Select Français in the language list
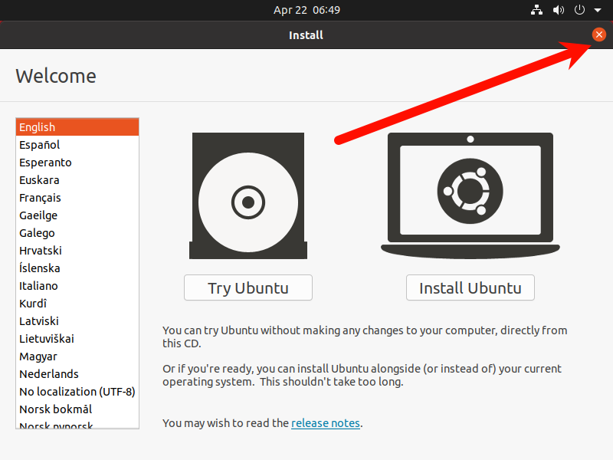Screen dimensions: 613x460 (77, 198)
